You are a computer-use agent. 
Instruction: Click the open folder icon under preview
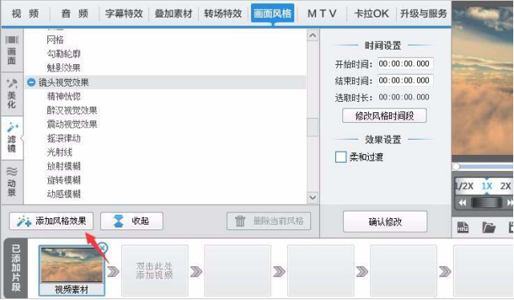pos(488,227)
